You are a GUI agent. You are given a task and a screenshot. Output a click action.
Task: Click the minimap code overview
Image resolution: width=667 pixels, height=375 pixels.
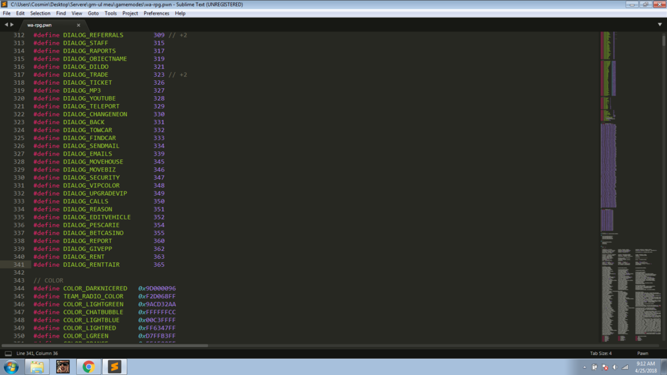[630, 186]
